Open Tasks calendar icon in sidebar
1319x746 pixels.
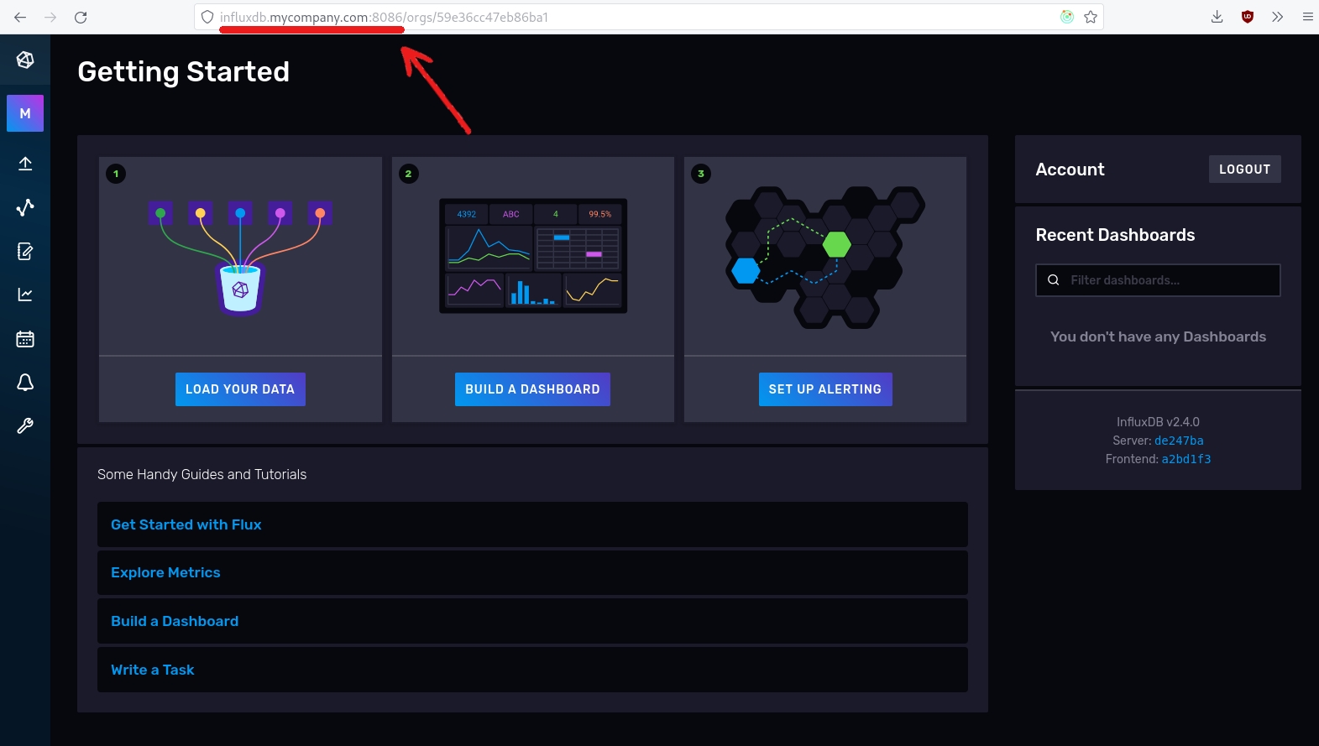25,339
